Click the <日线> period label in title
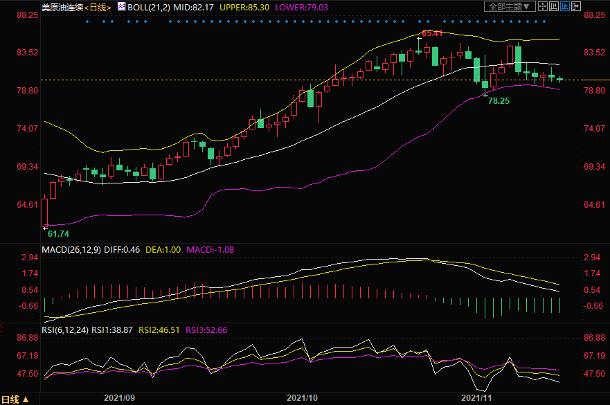Screen dimensions: 610x405 (x=99, y=6)
